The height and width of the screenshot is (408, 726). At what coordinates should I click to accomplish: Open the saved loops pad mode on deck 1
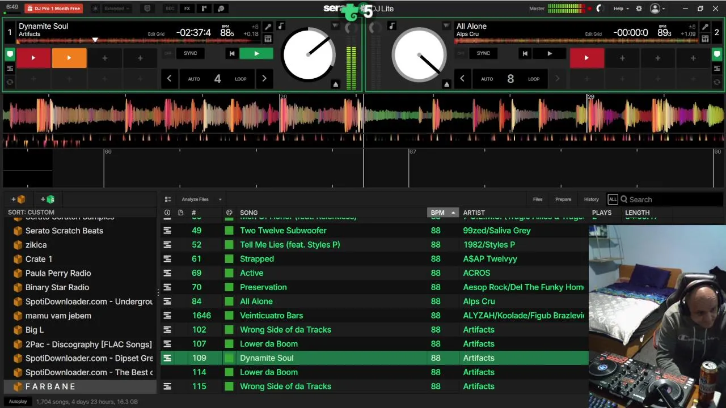[10, 82]
